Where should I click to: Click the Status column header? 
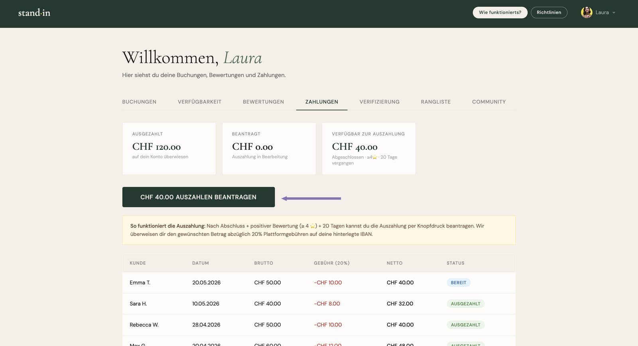pyautogui.click(x=455, y=263)
